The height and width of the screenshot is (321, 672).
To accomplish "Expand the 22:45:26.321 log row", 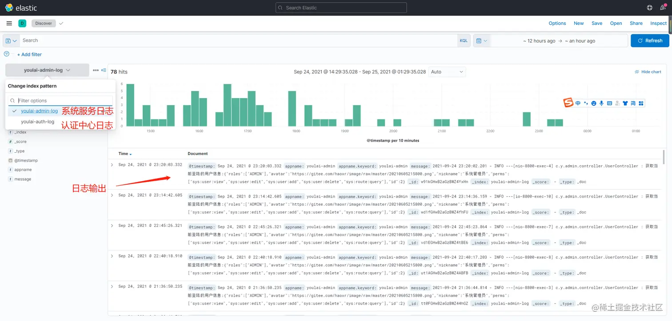I will pyautogui.click(x=112, y=226).
